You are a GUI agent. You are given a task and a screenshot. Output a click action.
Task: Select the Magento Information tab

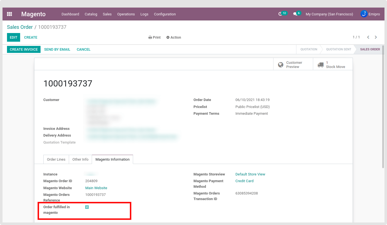112,159
